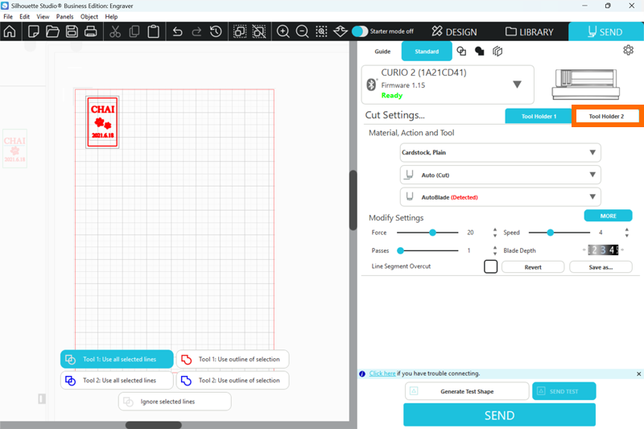Turn on the Starter mode switch

click(x=359, y=31)
